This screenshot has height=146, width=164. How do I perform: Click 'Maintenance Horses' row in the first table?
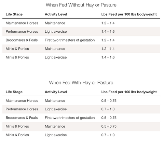click(x=81, y=23)
